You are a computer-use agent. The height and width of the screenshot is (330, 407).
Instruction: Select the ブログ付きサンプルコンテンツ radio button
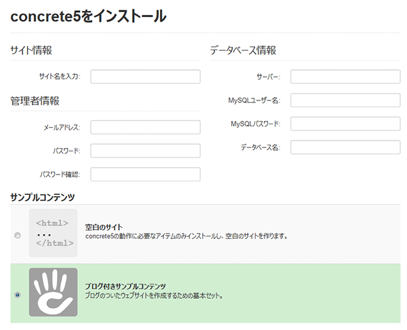click(17, 295)
